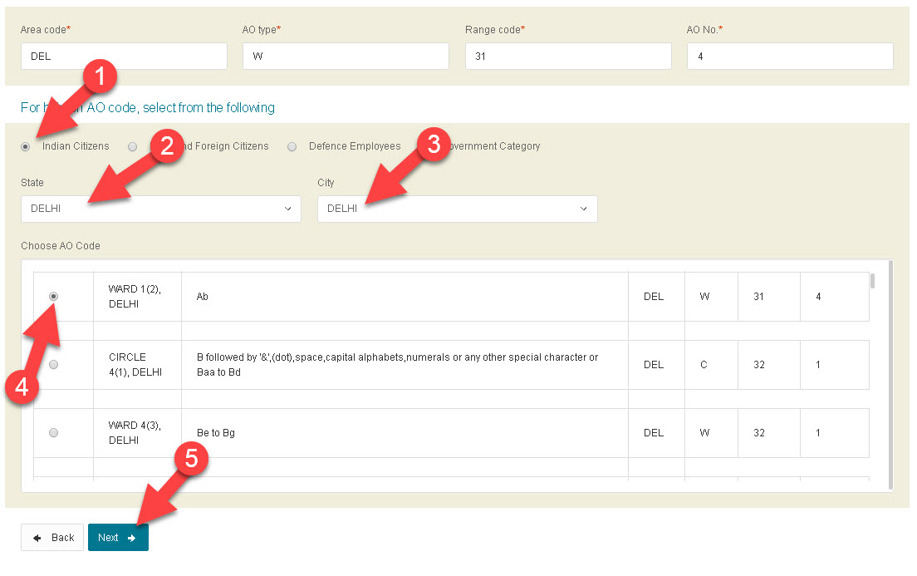917x576 pixels.
Task: Select the WARD 4(3), DELHI radio button
Action: click(54, 433)
